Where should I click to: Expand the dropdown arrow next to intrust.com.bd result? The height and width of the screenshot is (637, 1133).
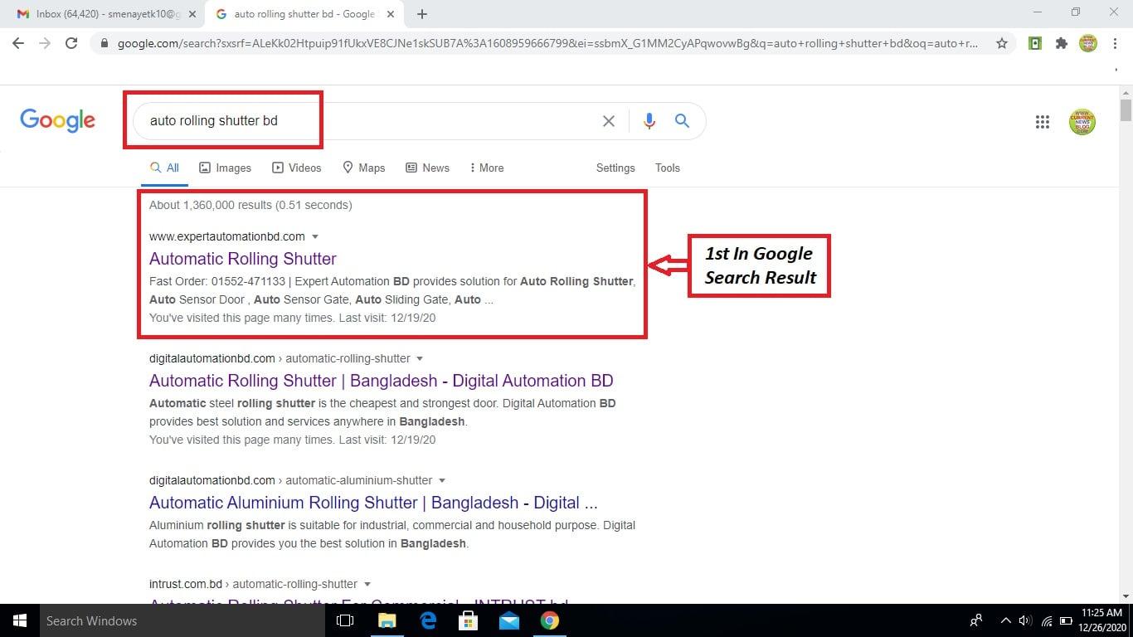pos(367,584)
